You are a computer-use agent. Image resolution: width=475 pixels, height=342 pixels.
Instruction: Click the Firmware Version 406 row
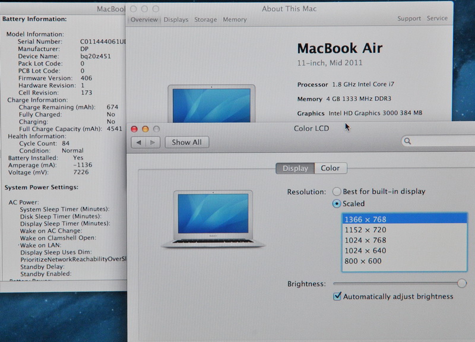[x=55, y=78]
